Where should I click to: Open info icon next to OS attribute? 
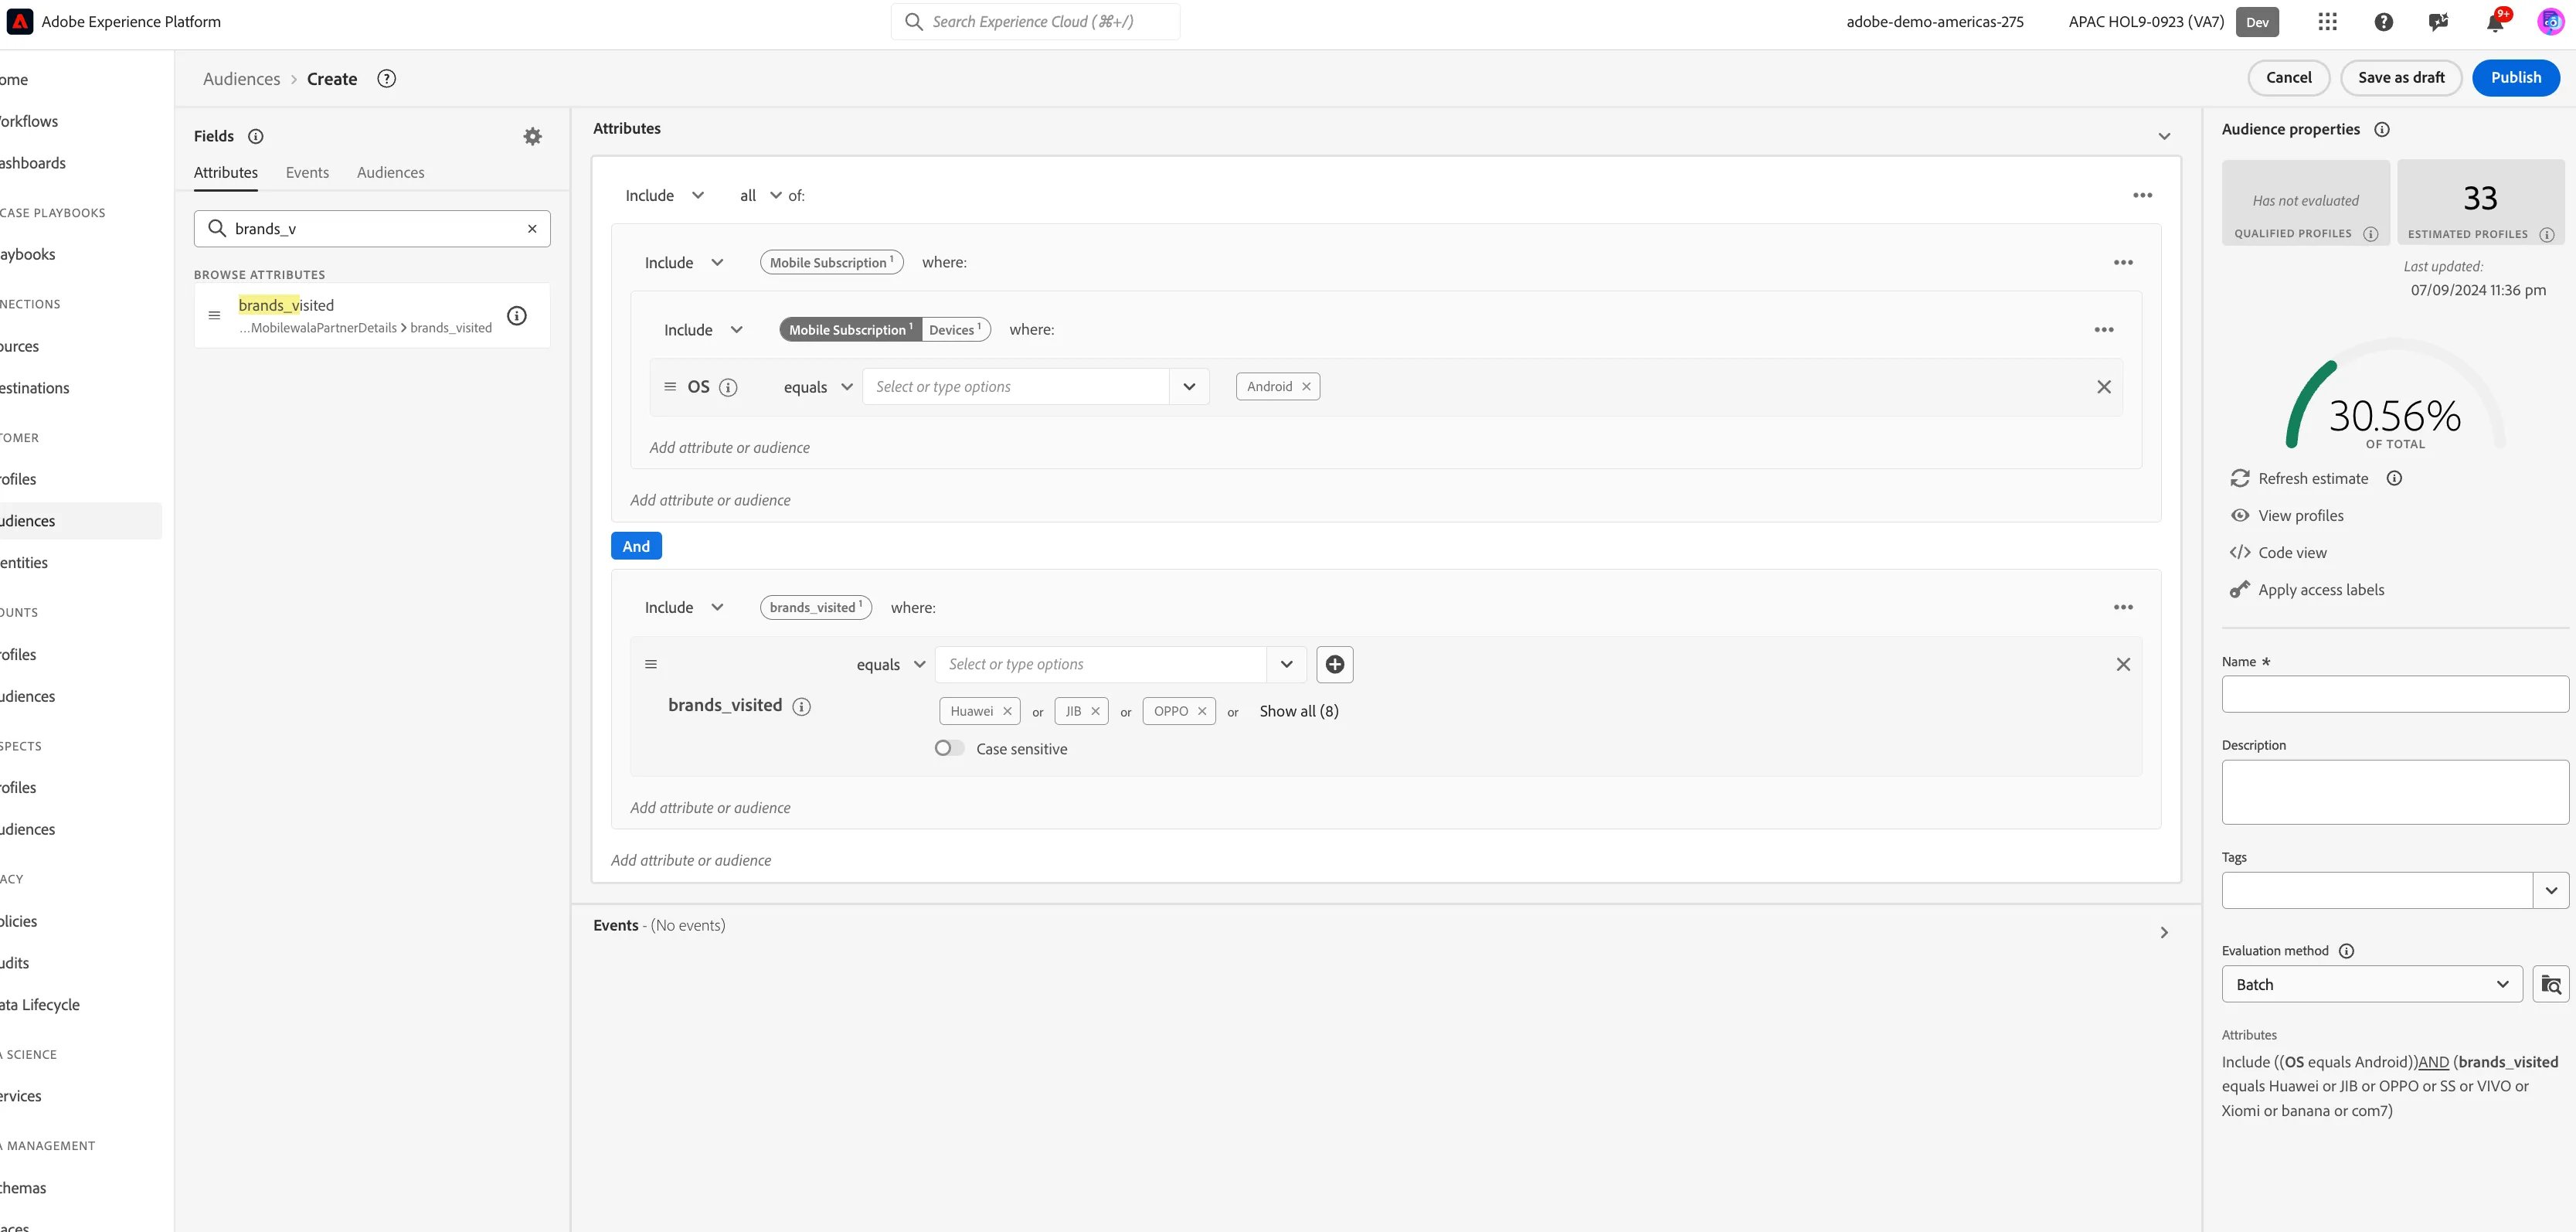click(x=728, y=387)
